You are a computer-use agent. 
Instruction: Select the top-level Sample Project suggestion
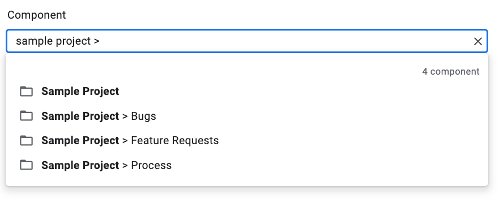246,91
